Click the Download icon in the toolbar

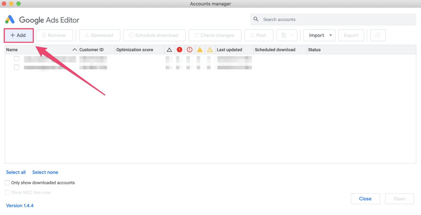[87, 35]
